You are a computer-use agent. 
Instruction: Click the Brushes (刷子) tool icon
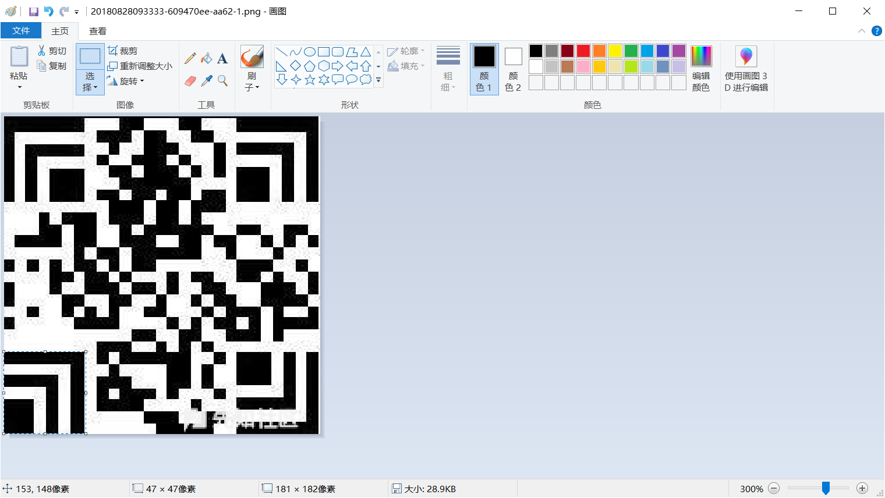click(252, 56)
